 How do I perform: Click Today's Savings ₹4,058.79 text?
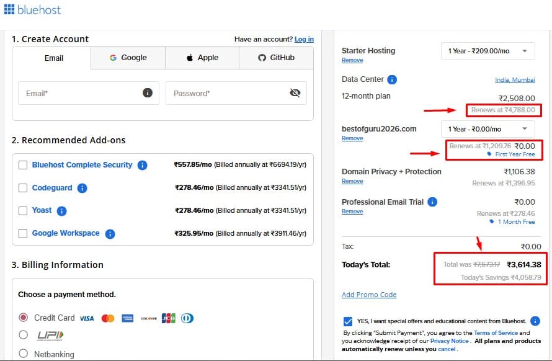(501, 277)
